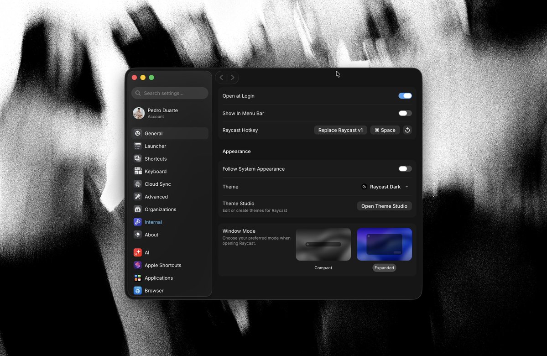The image size is (547, 356).
Task: Focus the Search settings field
Action: click(x=170, y=93)
